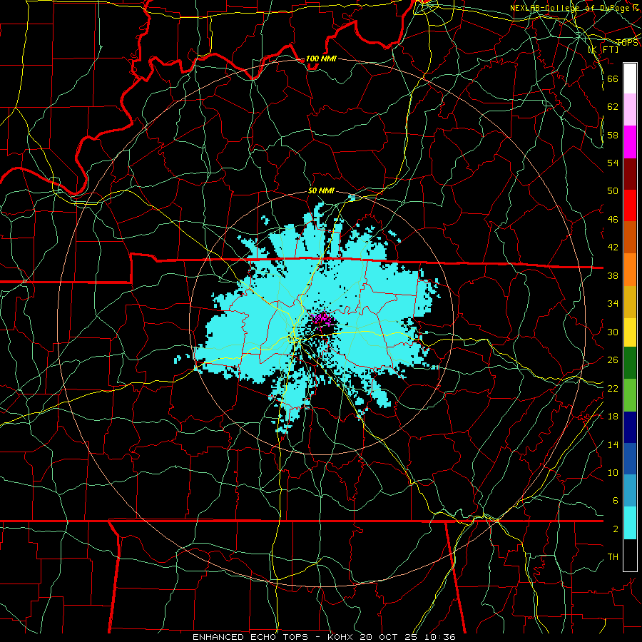This screenshot has width=642, height=642.
Task: Pick the yellow legend swatch
Action: (630, 332)
